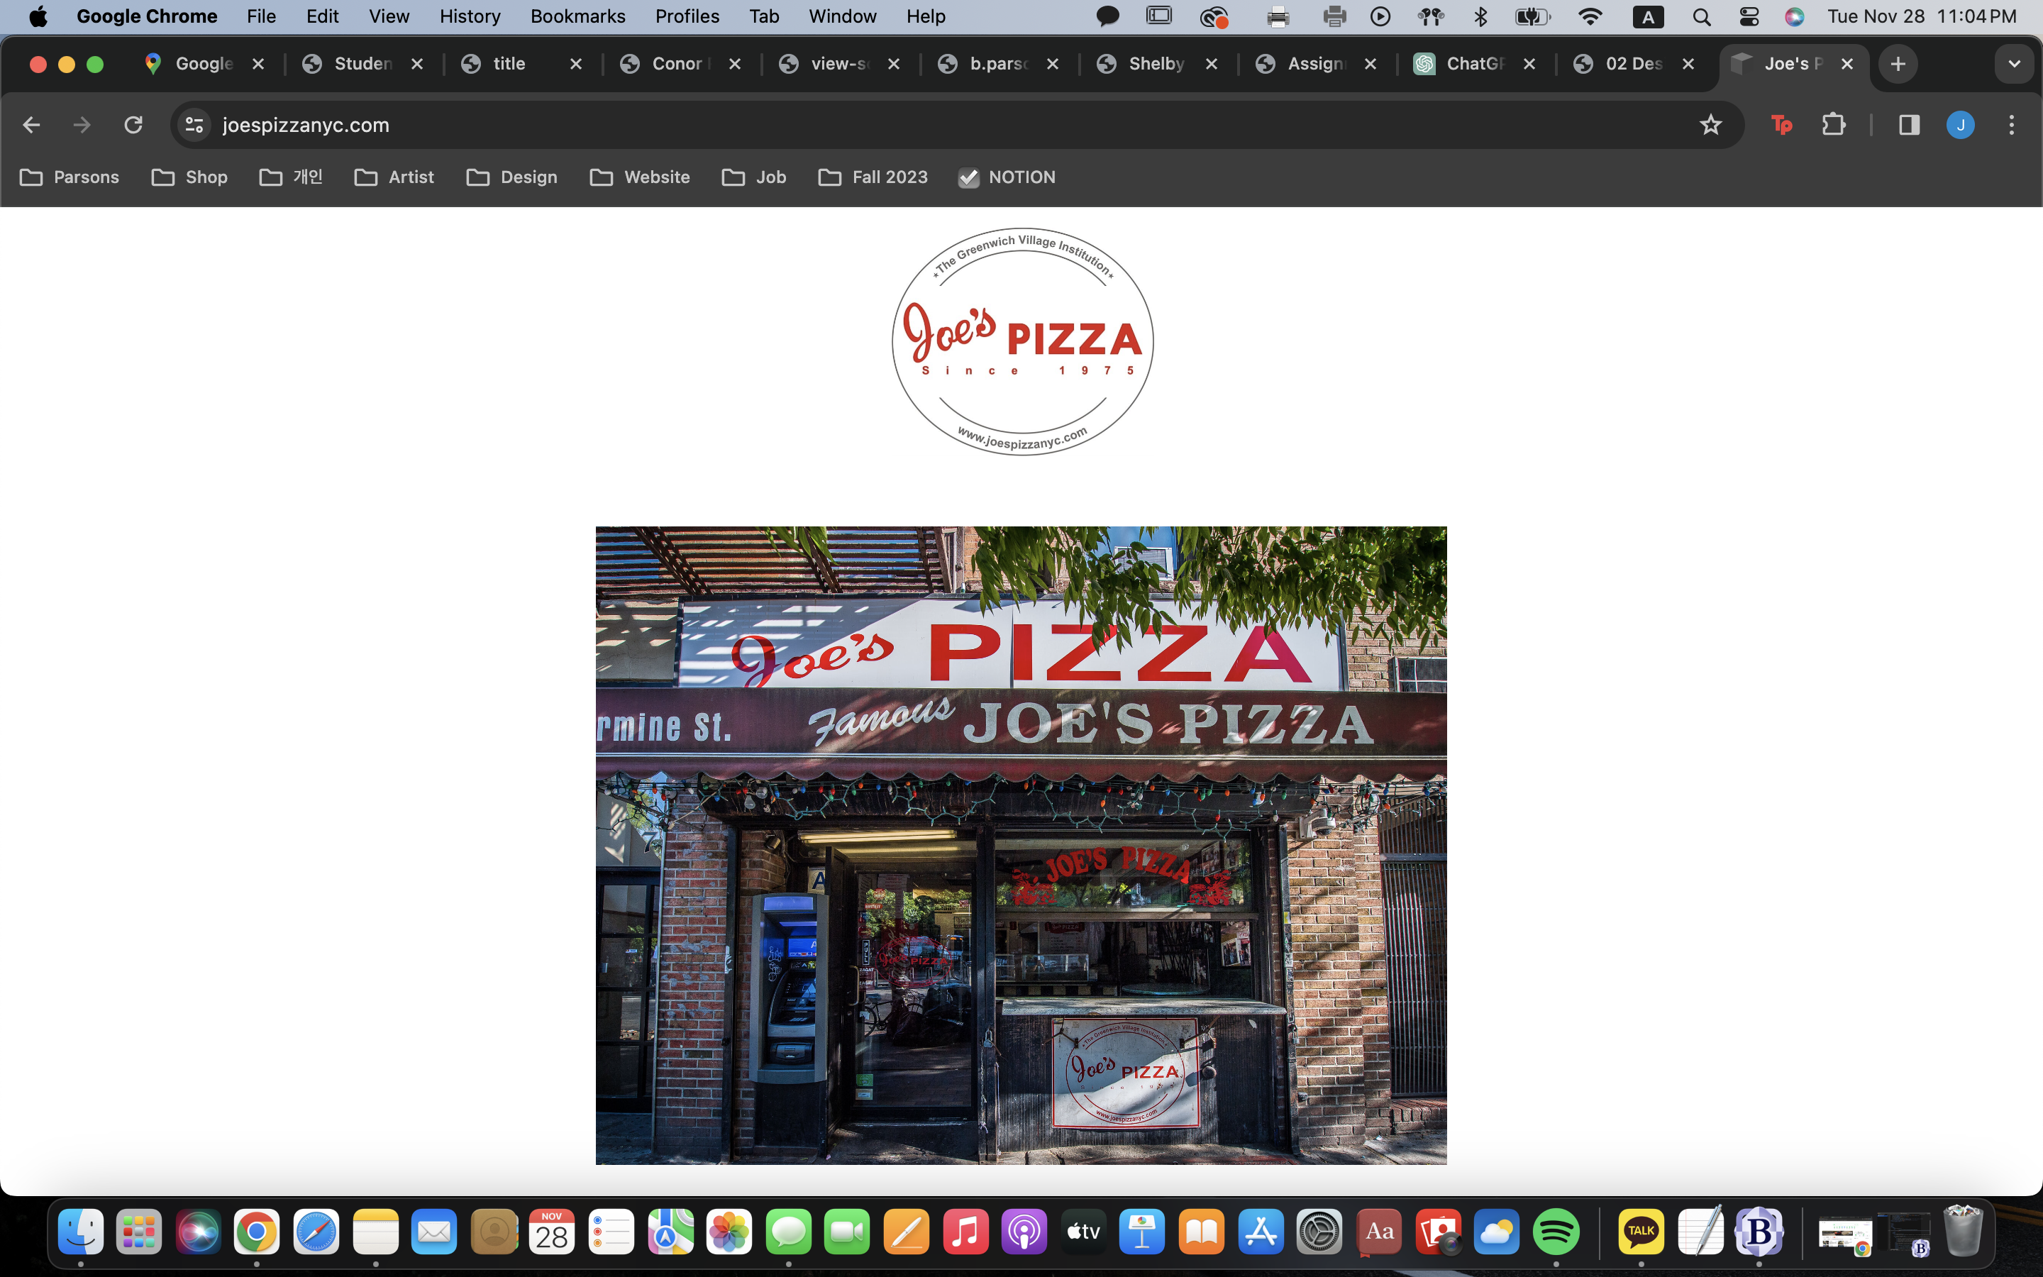
Task: Open a new tab with plus button
Action: click(1898, 64)
